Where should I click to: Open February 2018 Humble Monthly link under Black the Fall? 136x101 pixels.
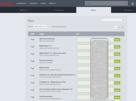tap(50, 70)
